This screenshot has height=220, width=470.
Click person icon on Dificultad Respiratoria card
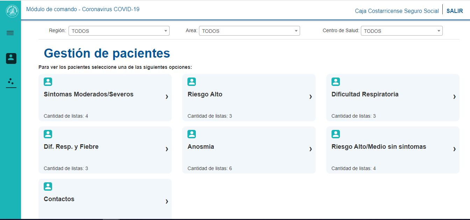(x=335, y=82)
